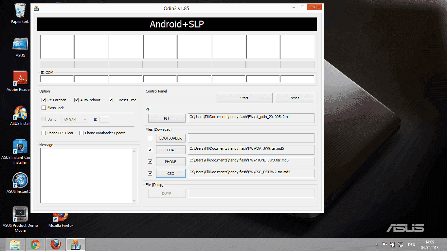This screenshot has height=251, width=447.
Task: Enable Phone EFS Clear checkbox
Action: [x=44, y=133]
